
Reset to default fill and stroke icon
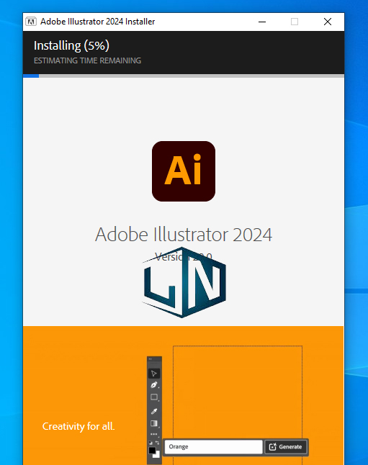[151, 443]
